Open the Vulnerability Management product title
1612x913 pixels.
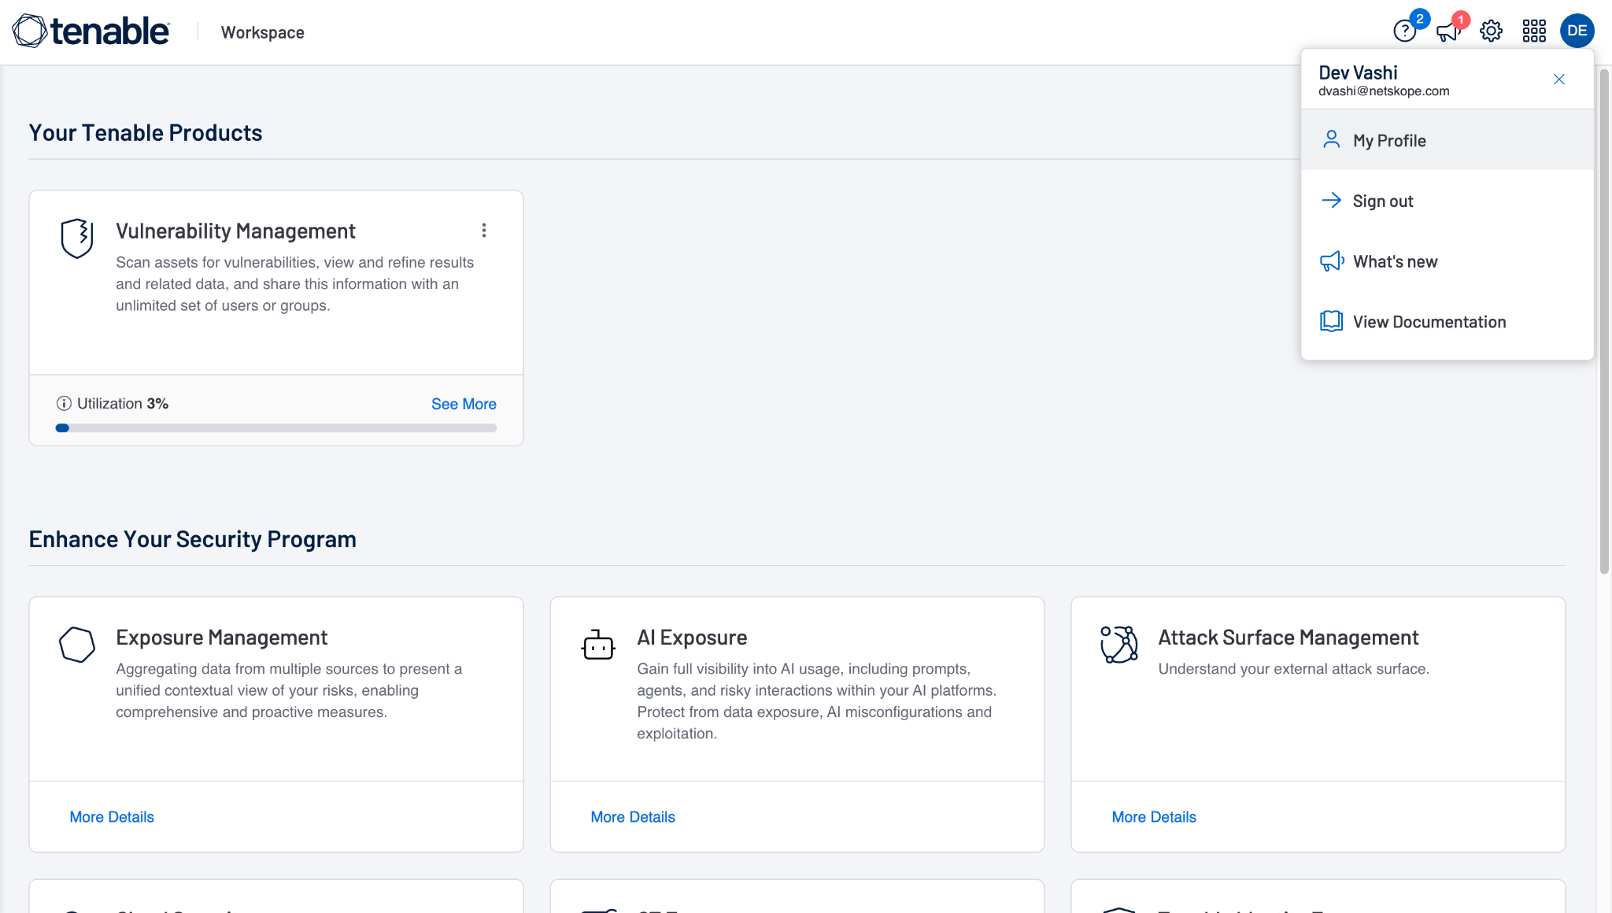tap(235, 231)
